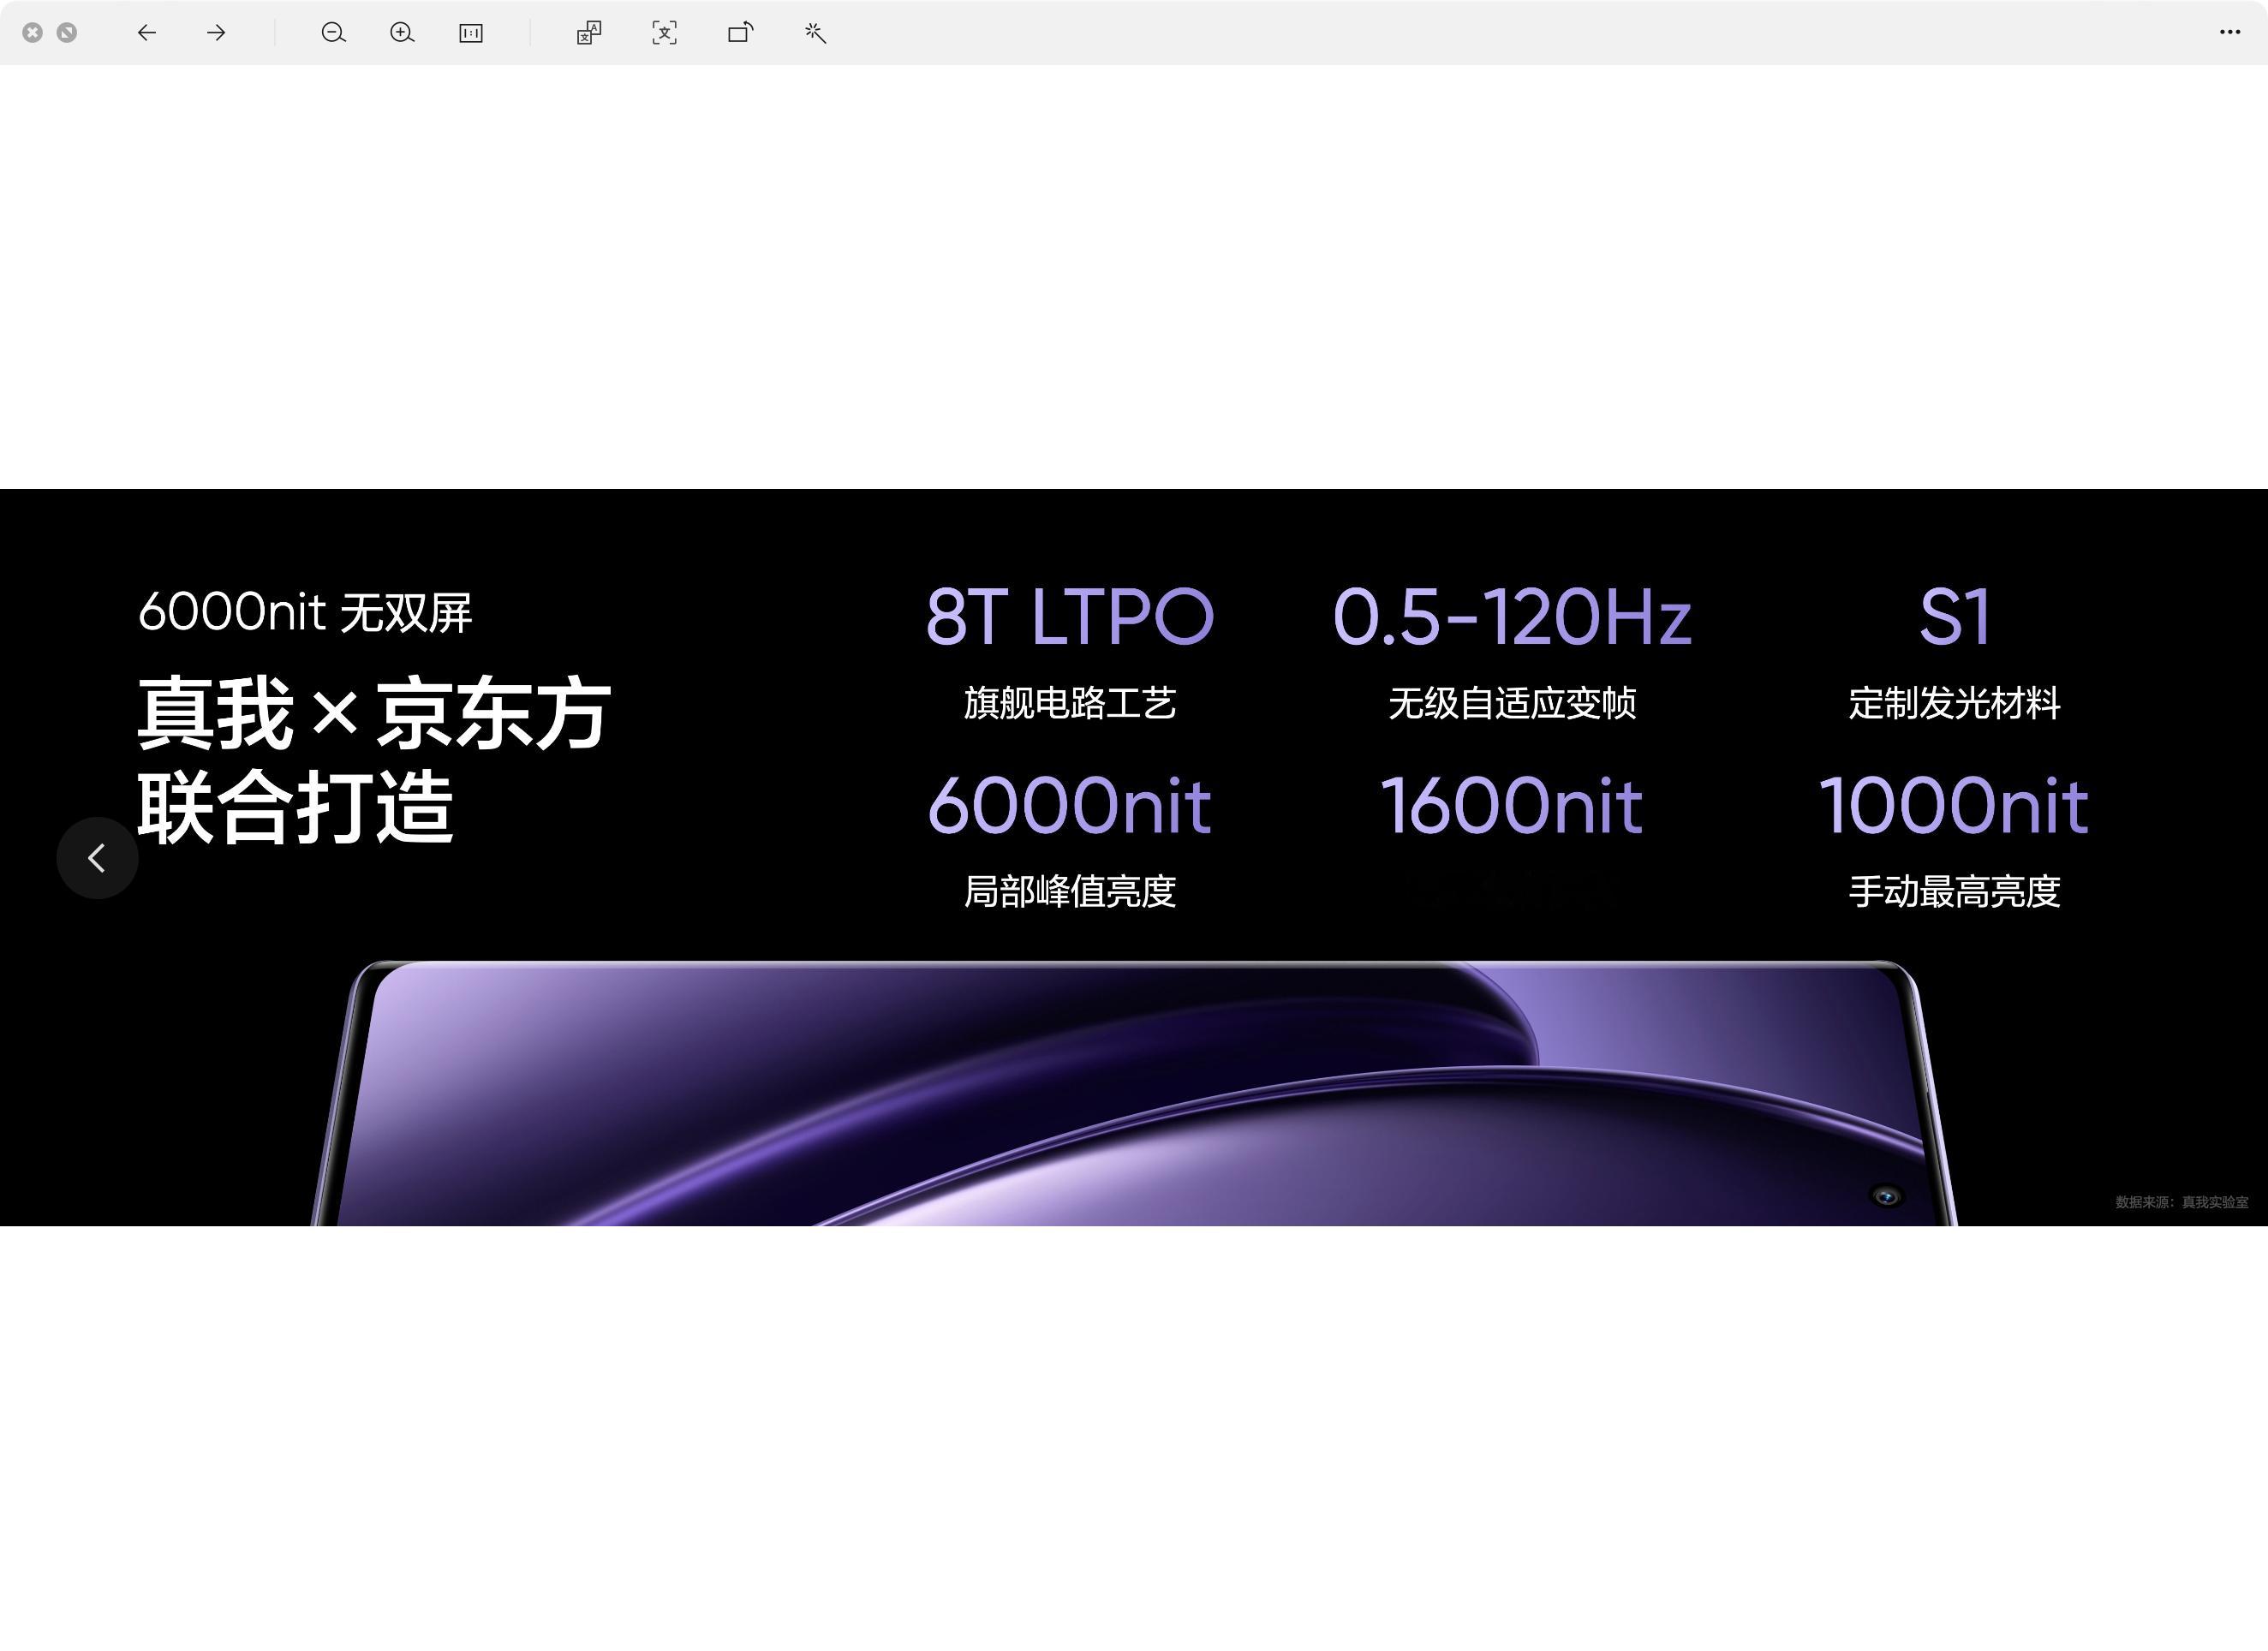Viewport: 2268px width, 1651px height.
Task: Click the '0.5-120Hz' spec heading
Action: [x=1512, y=616]
